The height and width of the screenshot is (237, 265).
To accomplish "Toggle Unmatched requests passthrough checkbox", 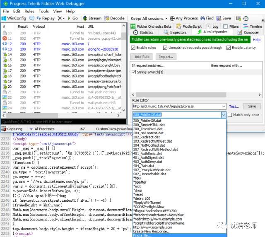I will click(165, 48).
